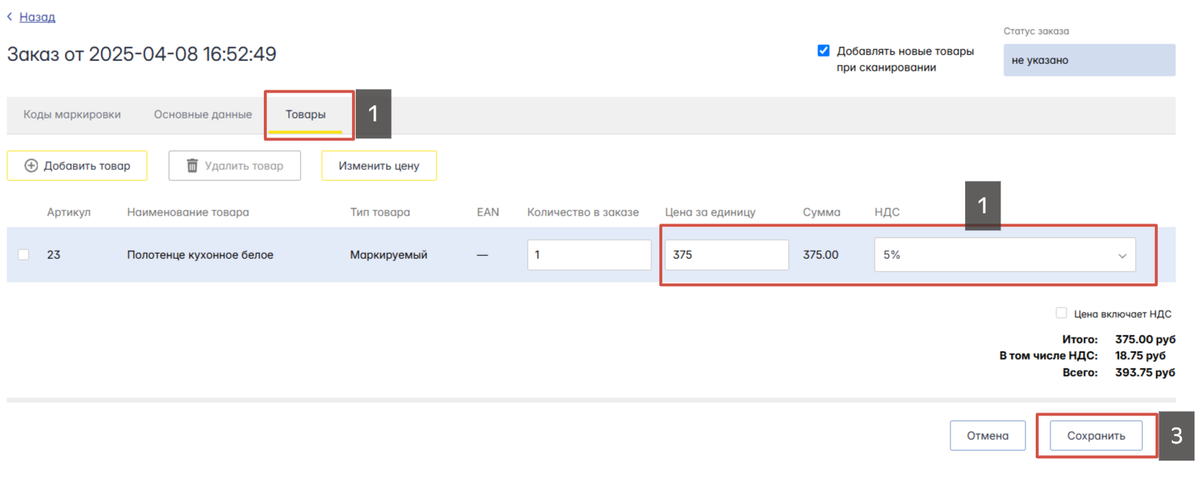Click the product name Полотенце кухонное белое
Image resolution: width=1199 pixels, height=492 pixels.
click(x=200, y=254)
